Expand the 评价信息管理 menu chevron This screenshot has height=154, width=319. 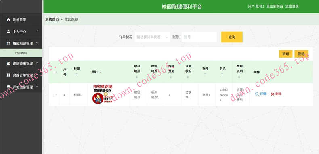click(37, 87)
